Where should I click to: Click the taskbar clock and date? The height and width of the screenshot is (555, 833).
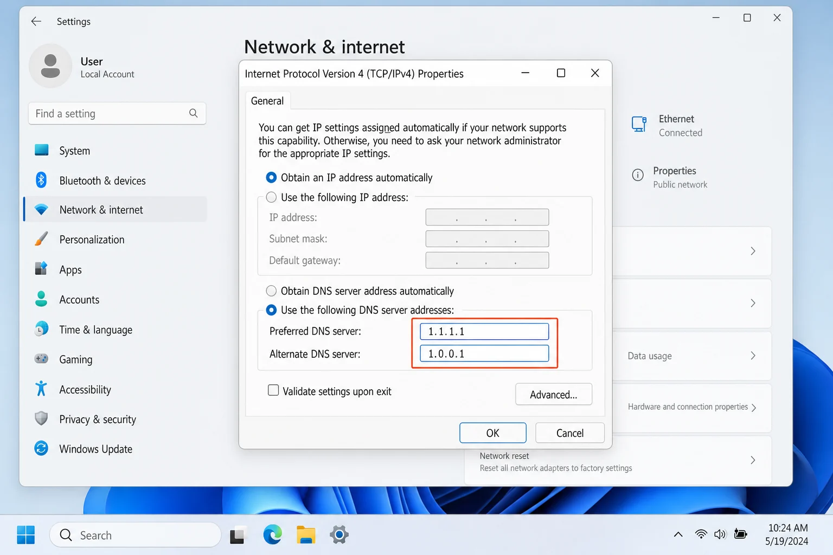click(x=787, y=534)
